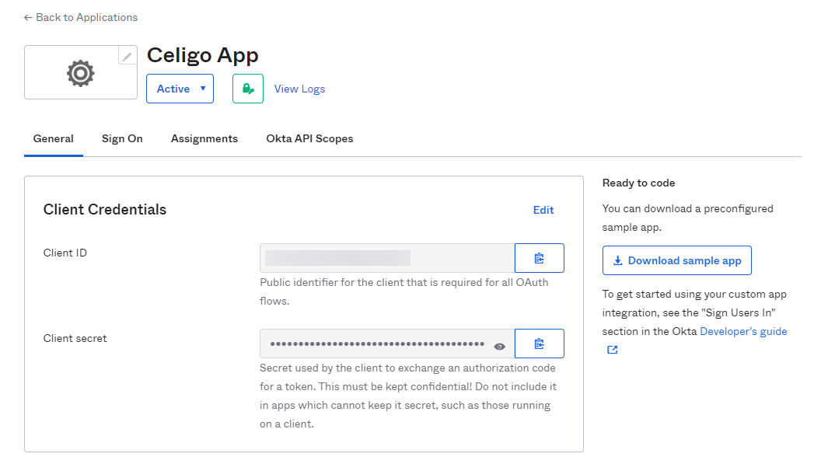Click the Ready to code heading
The image size is (821, 464).
638,183
